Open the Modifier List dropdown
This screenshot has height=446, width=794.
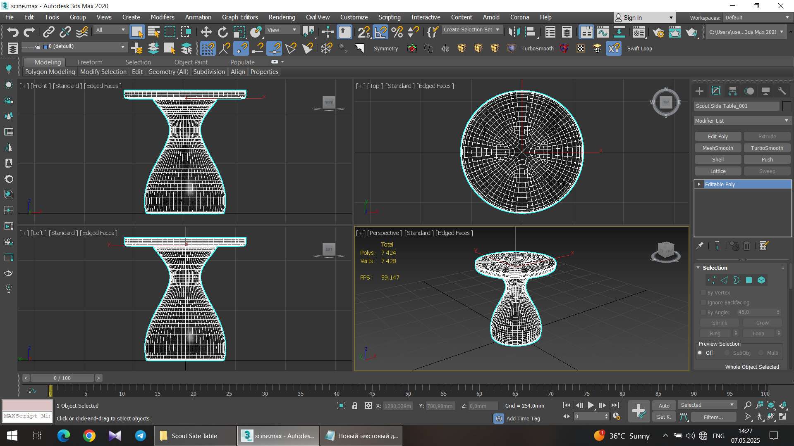pyautogui.click(x=742, y=121)
